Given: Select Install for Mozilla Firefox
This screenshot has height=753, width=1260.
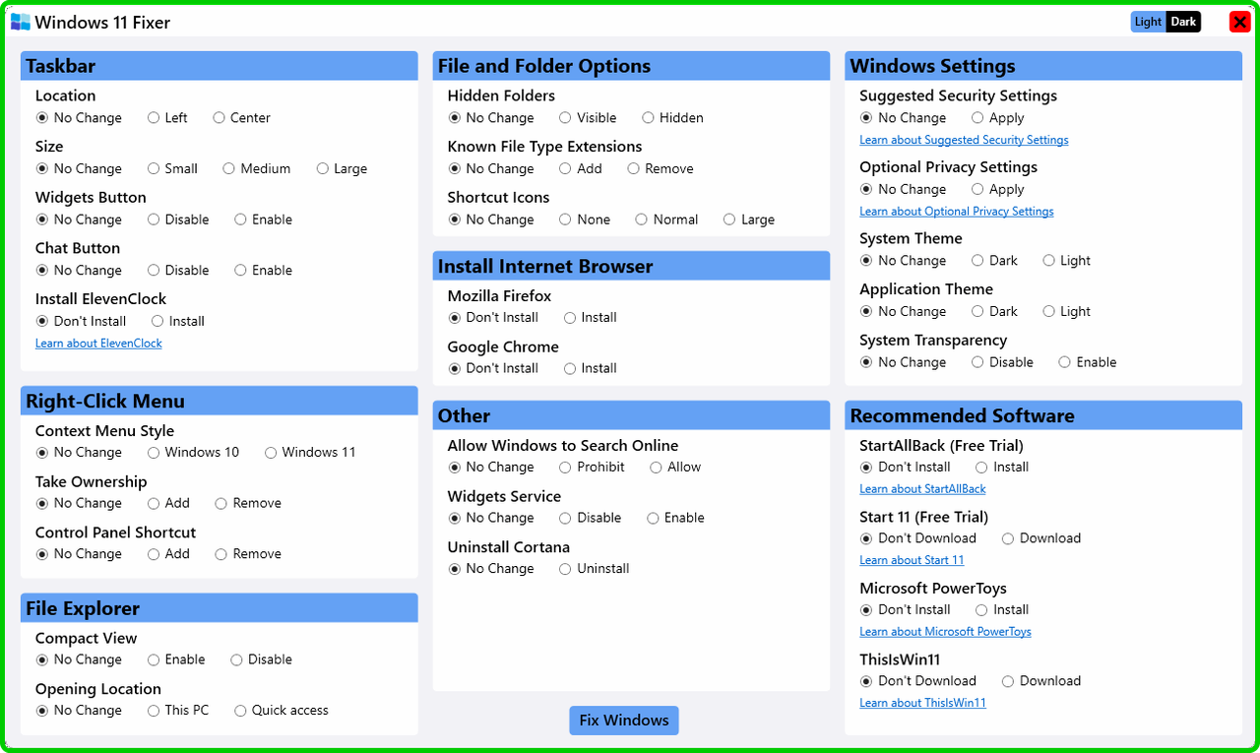Looking at the screenshot, I should (591, 318).
